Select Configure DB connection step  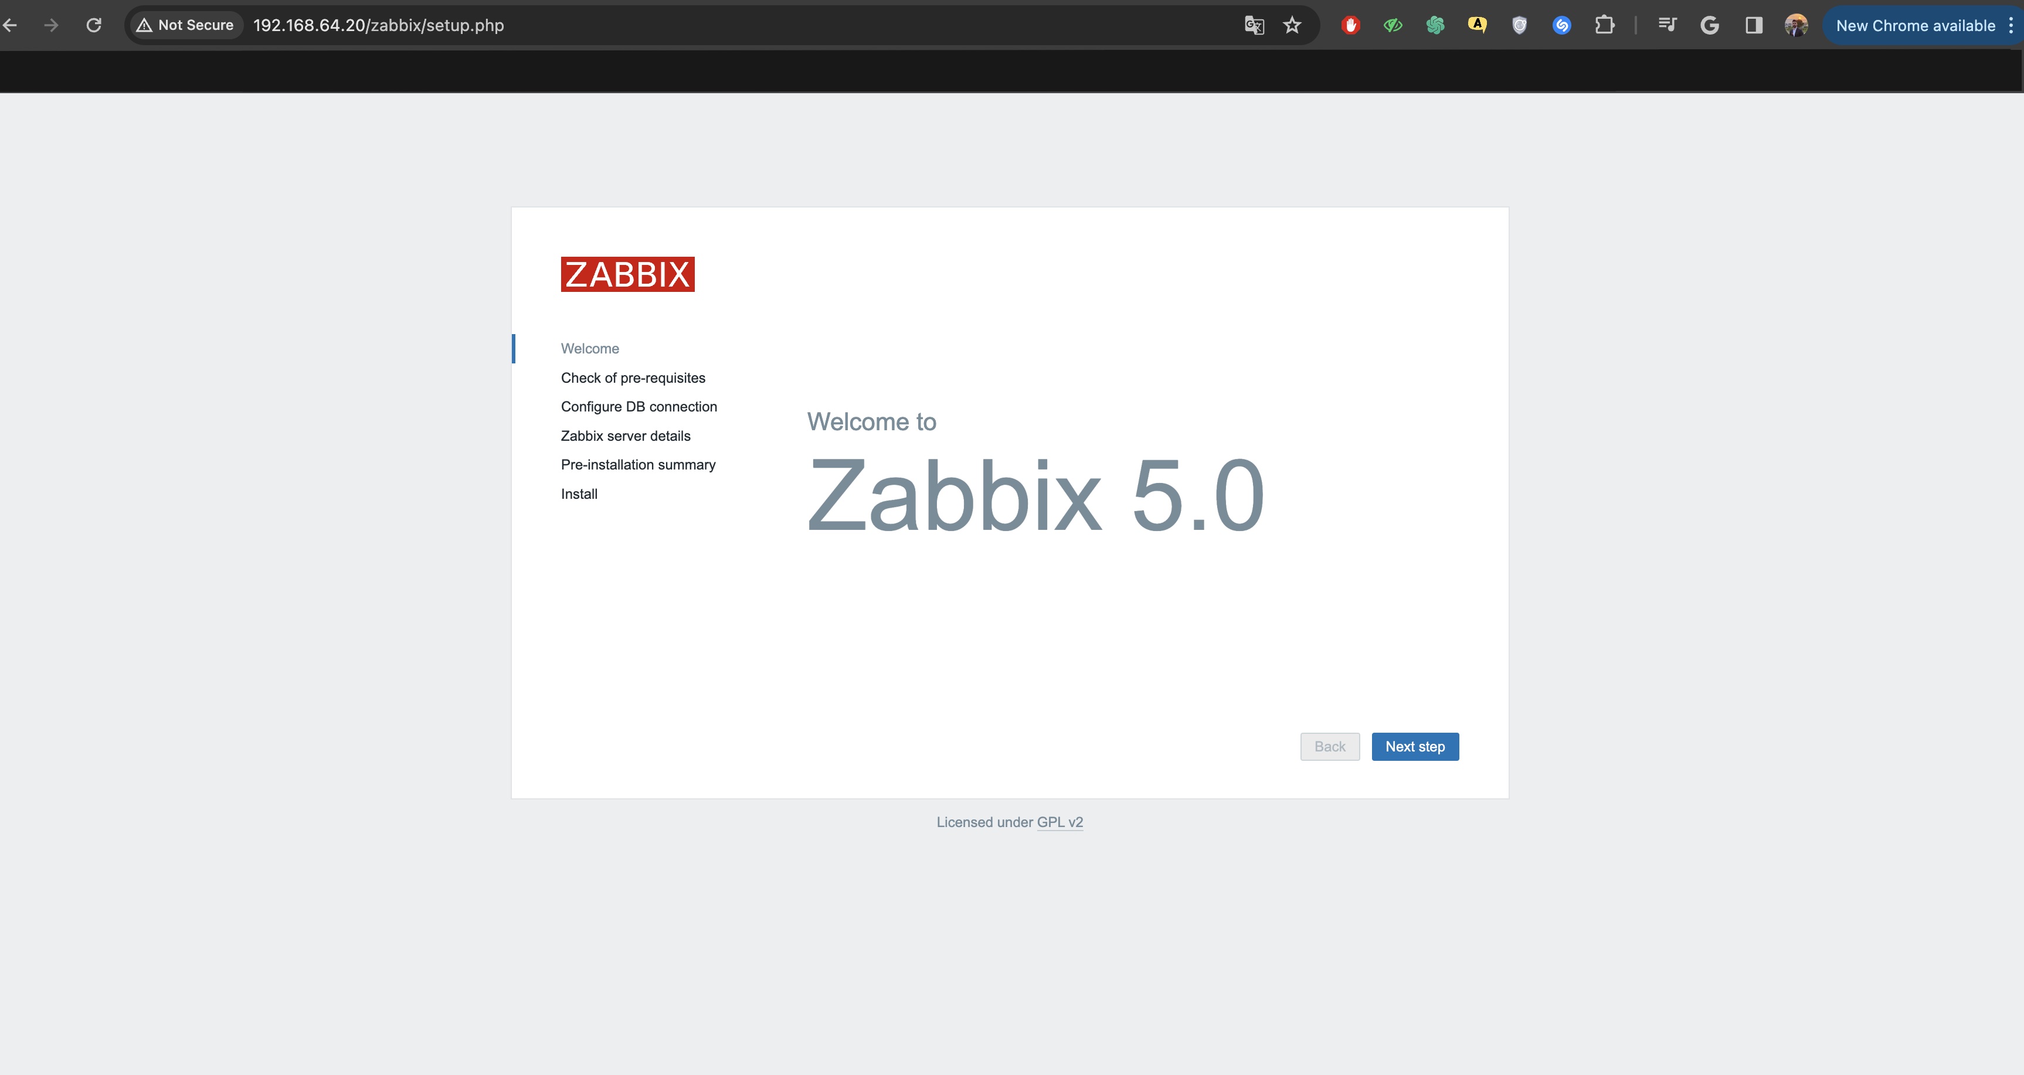(x=639, y=407)
